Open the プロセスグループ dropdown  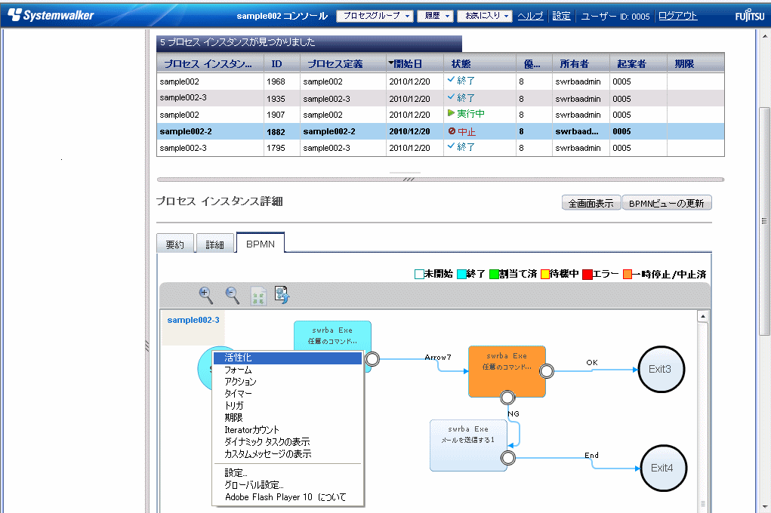(x=375, y=16)
